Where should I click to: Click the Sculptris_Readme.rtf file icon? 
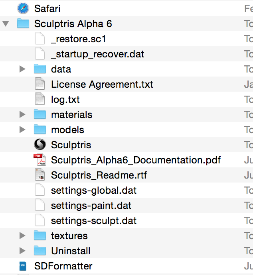click(40, 175)
